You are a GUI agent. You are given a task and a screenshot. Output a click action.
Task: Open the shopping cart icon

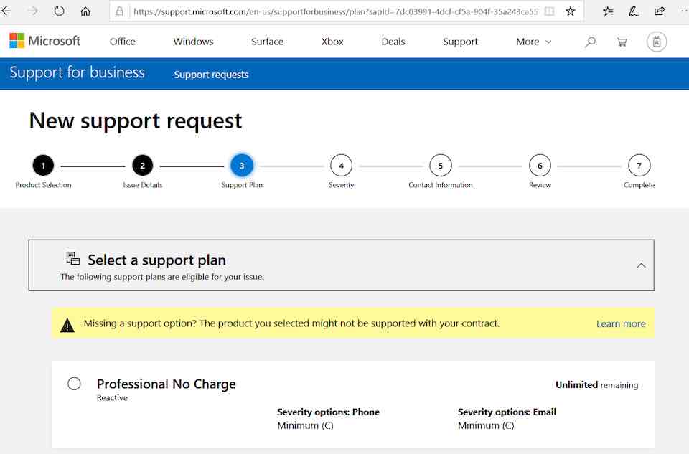622,42
